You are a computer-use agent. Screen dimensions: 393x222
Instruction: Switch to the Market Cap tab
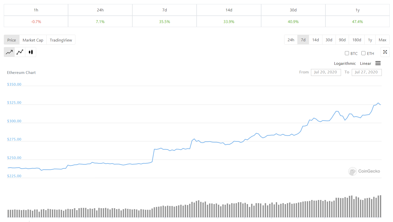33,40
